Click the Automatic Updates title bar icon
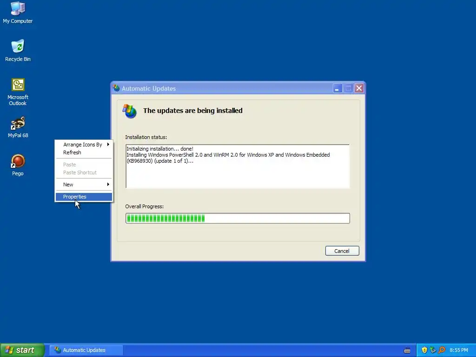This screenshot has width=476, height=357. point(116,88)
